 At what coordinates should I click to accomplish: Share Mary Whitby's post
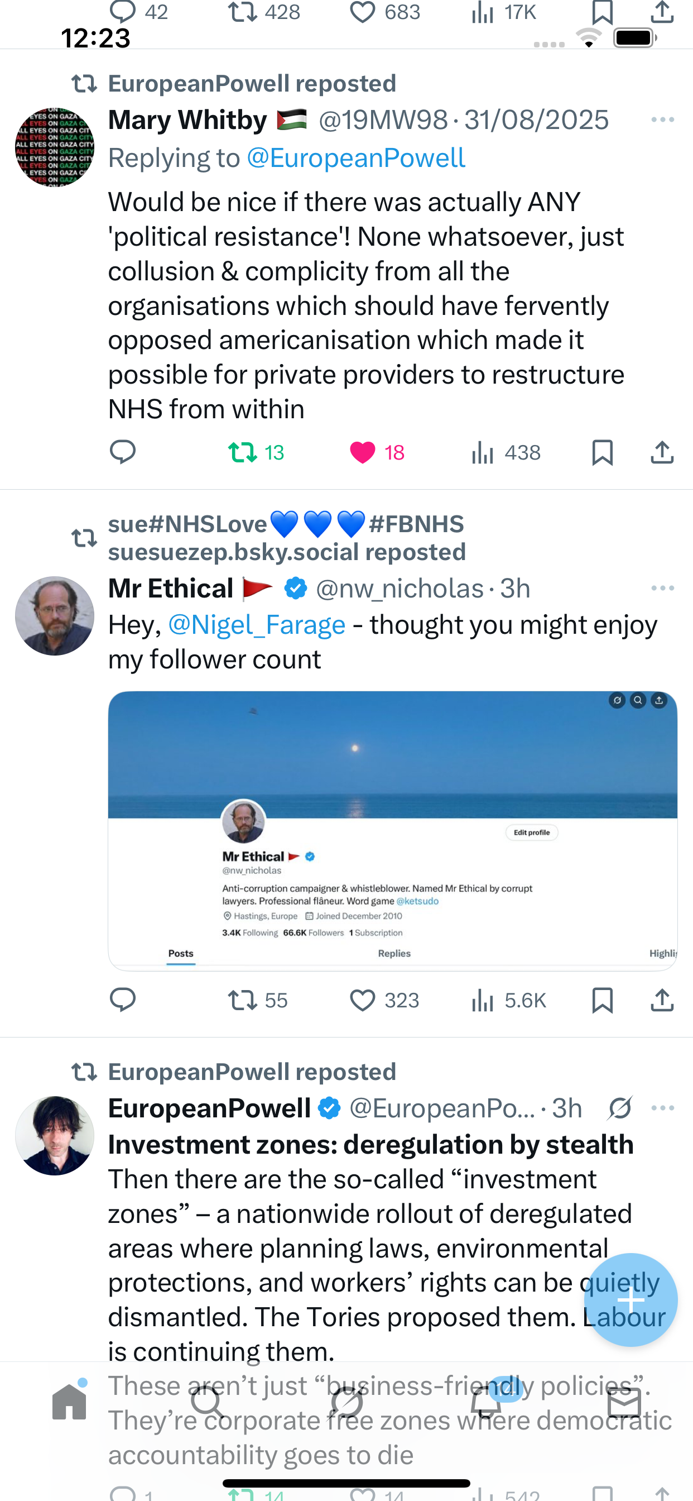(662, 452)
